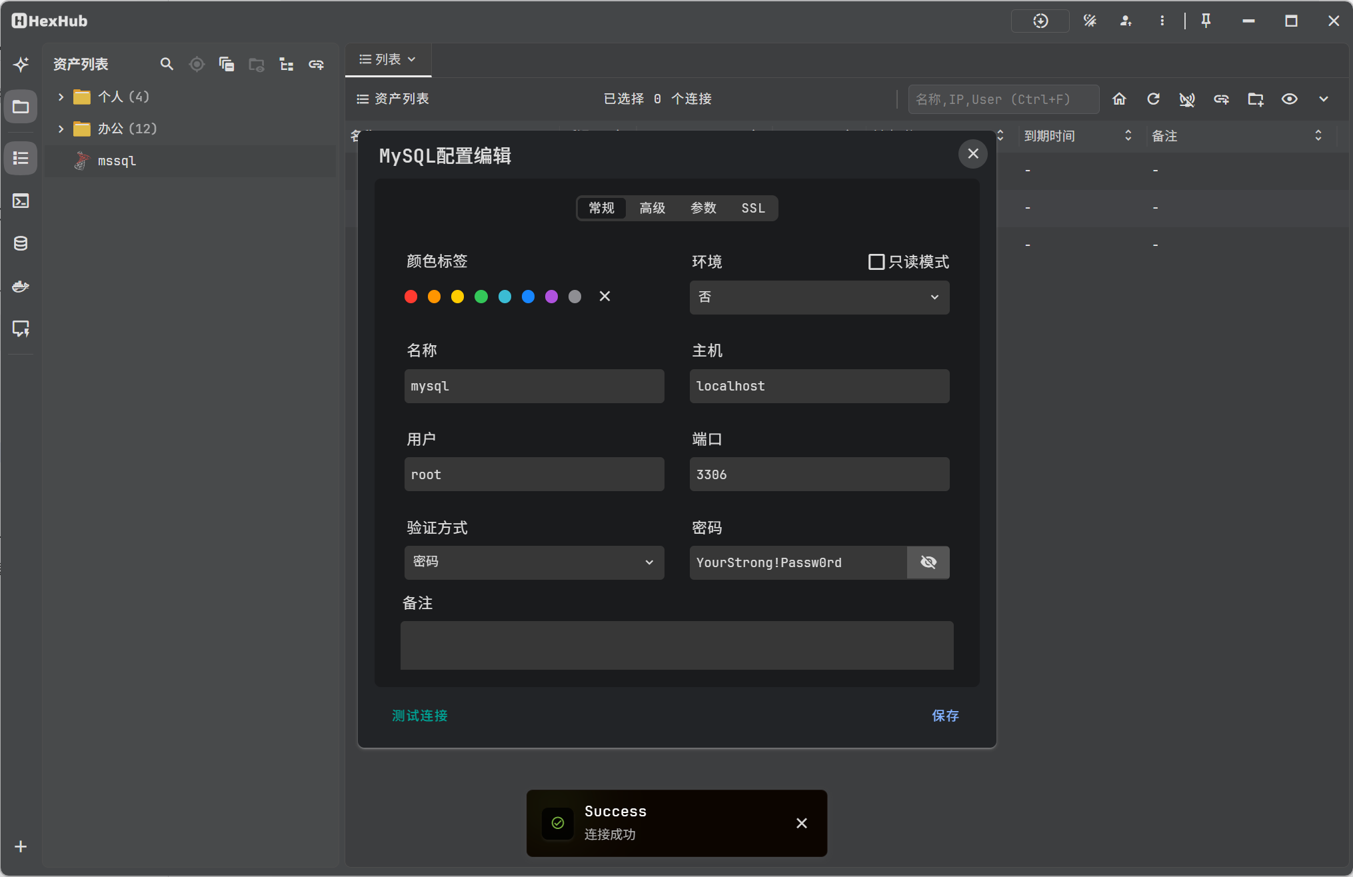The height and width of the screenshot is (877, 1353).
Task: Choose the green color tag
Action: (x=481, y=297)
